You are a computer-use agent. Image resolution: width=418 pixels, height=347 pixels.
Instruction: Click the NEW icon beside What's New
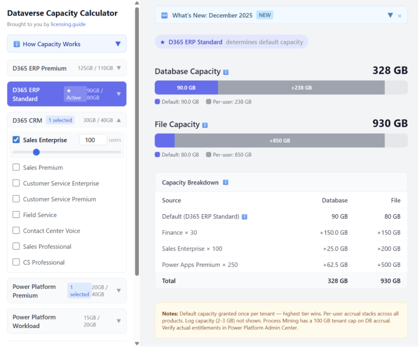pyautogui.click(x=164, y=15)
